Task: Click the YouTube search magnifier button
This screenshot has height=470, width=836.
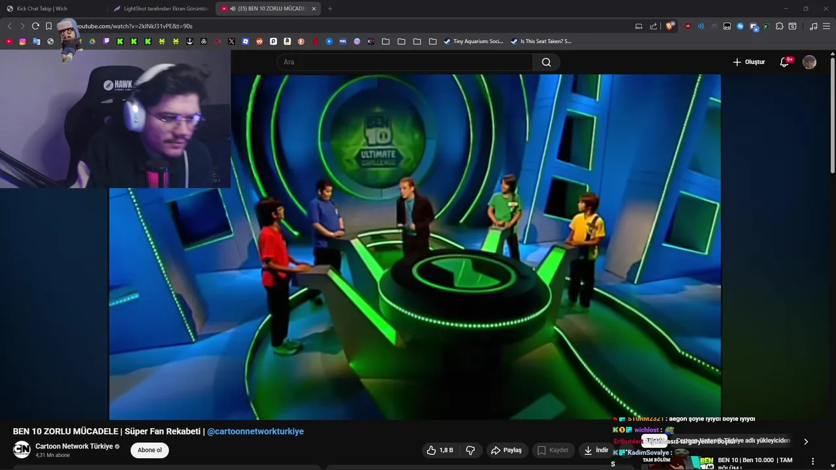Action: pyautogui.click(x=546, y=62)
